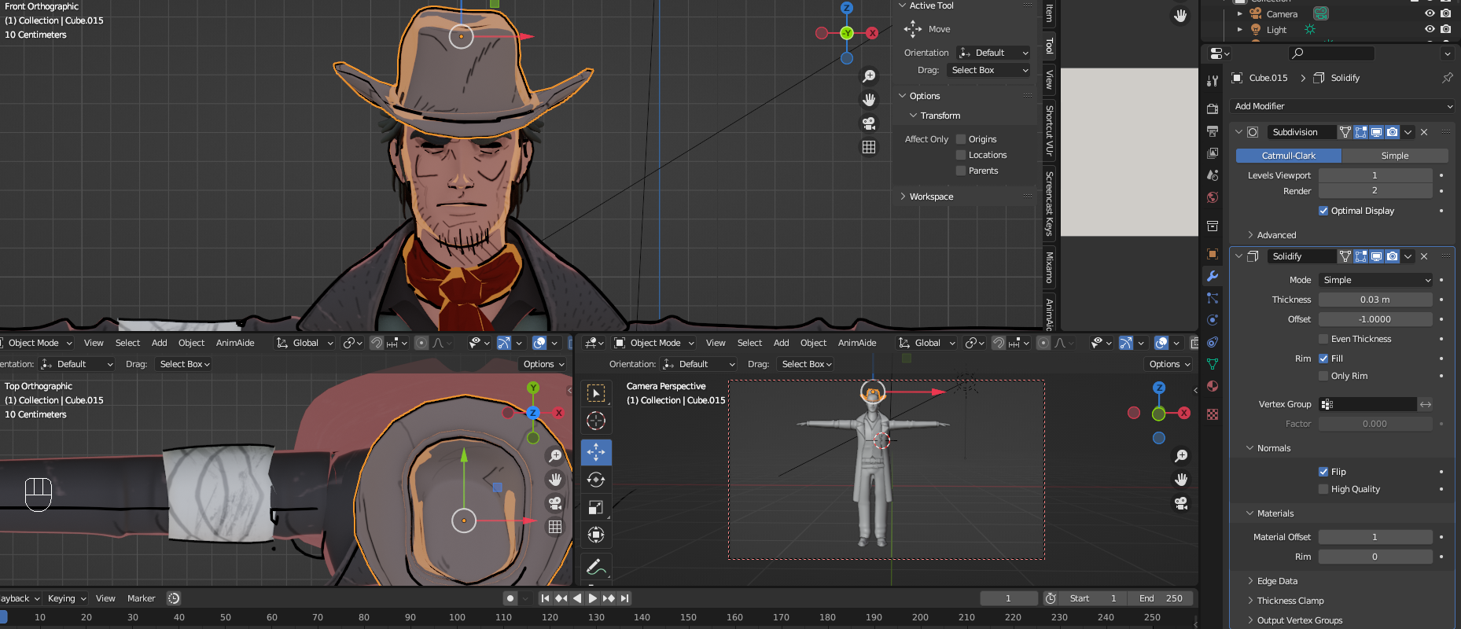Select the Annotate pencil tool
This screenshot has height=629, width=1461.
pyautogui.click(x=596, y=566)
